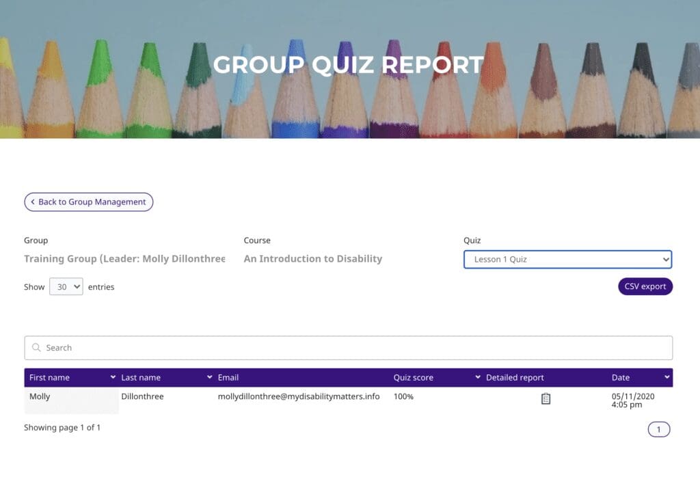Open the Lesson 1 Quiz dropdown
Screen dimensions: 700x479
coord(567,260)
